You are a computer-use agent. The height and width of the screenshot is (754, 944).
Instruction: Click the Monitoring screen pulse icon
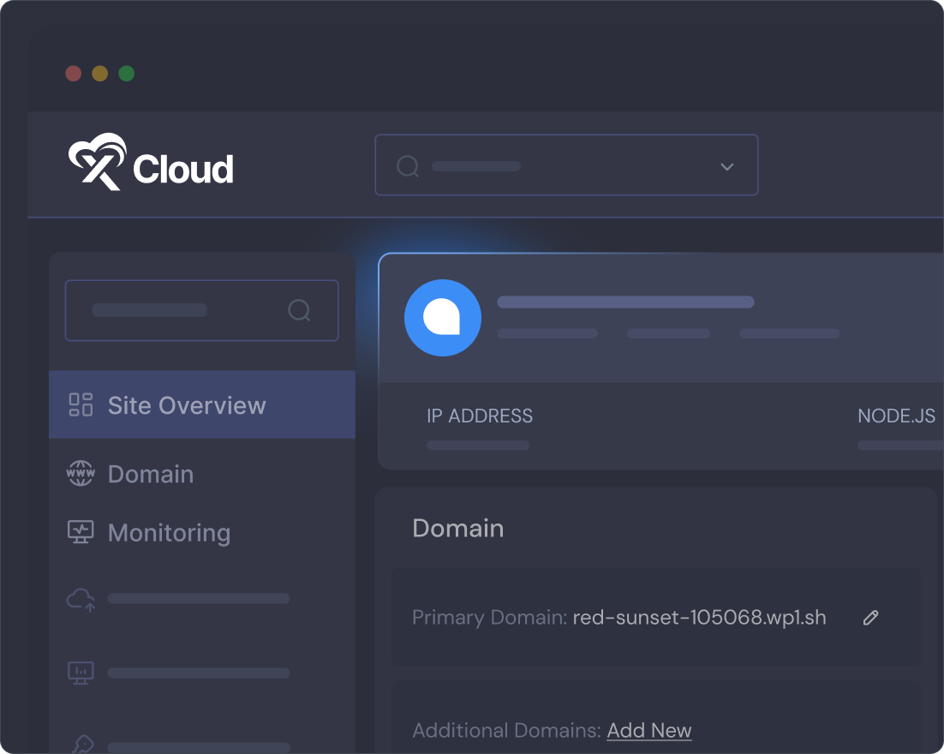(x=81, y=532)
